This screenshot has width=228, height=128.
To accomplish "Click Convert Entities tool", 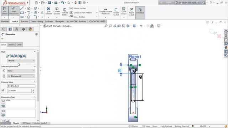I will click(x=57, y=11).
